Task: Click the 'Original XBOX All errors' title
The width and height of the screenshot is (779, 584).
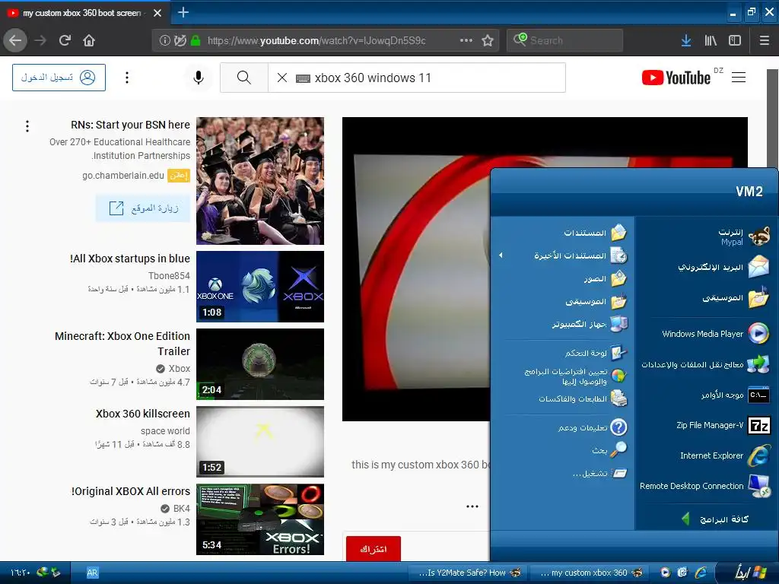Action: [x=130, y=491]
